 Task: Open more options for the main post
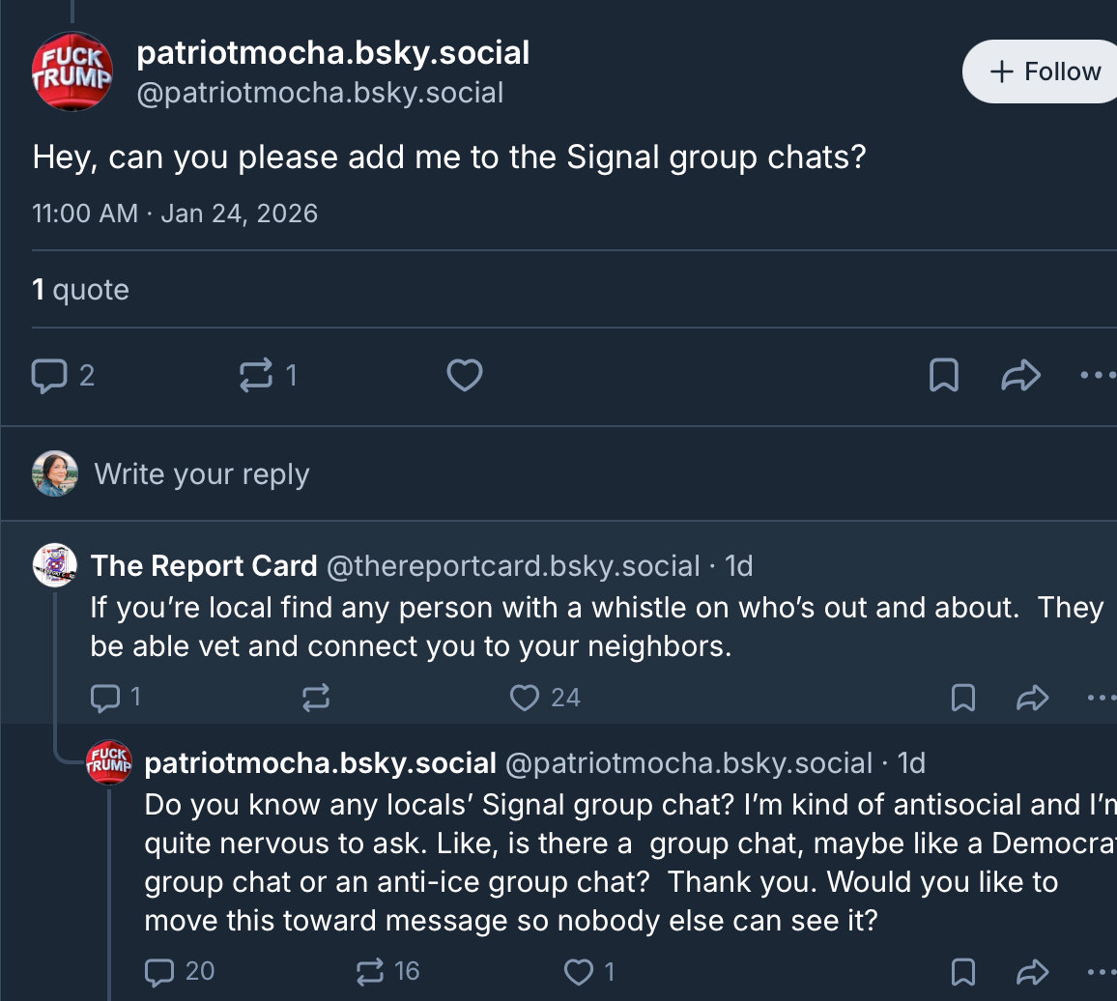[1099, 375]
